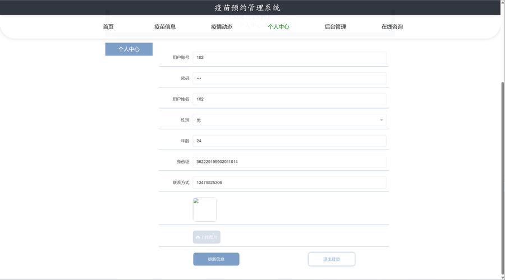The height and width of the screenshot is (280, 505).
Task: Click the 疫苗预约管理系统 header title
Action: [247, 8]
